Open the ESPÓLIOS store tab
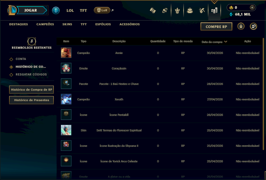The image size is (266, 180). tap(103, 24)
